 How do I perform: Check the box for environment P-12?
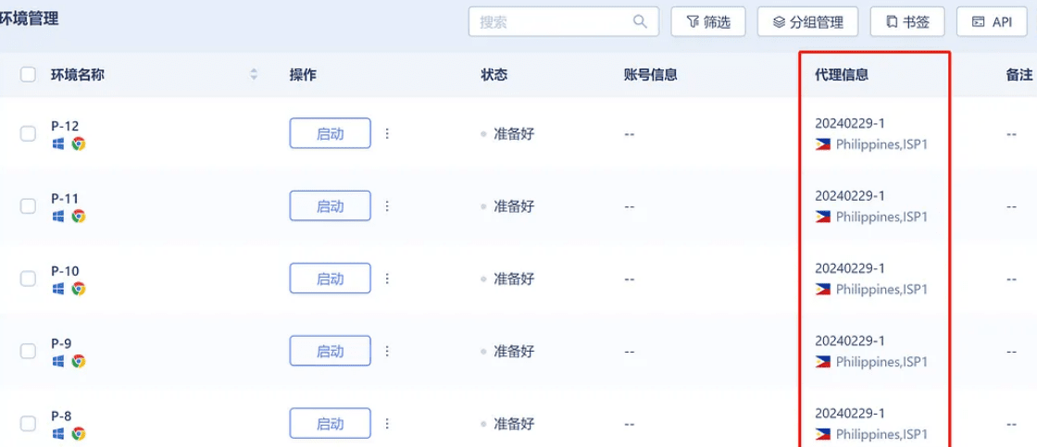click(x=28, y=133)
